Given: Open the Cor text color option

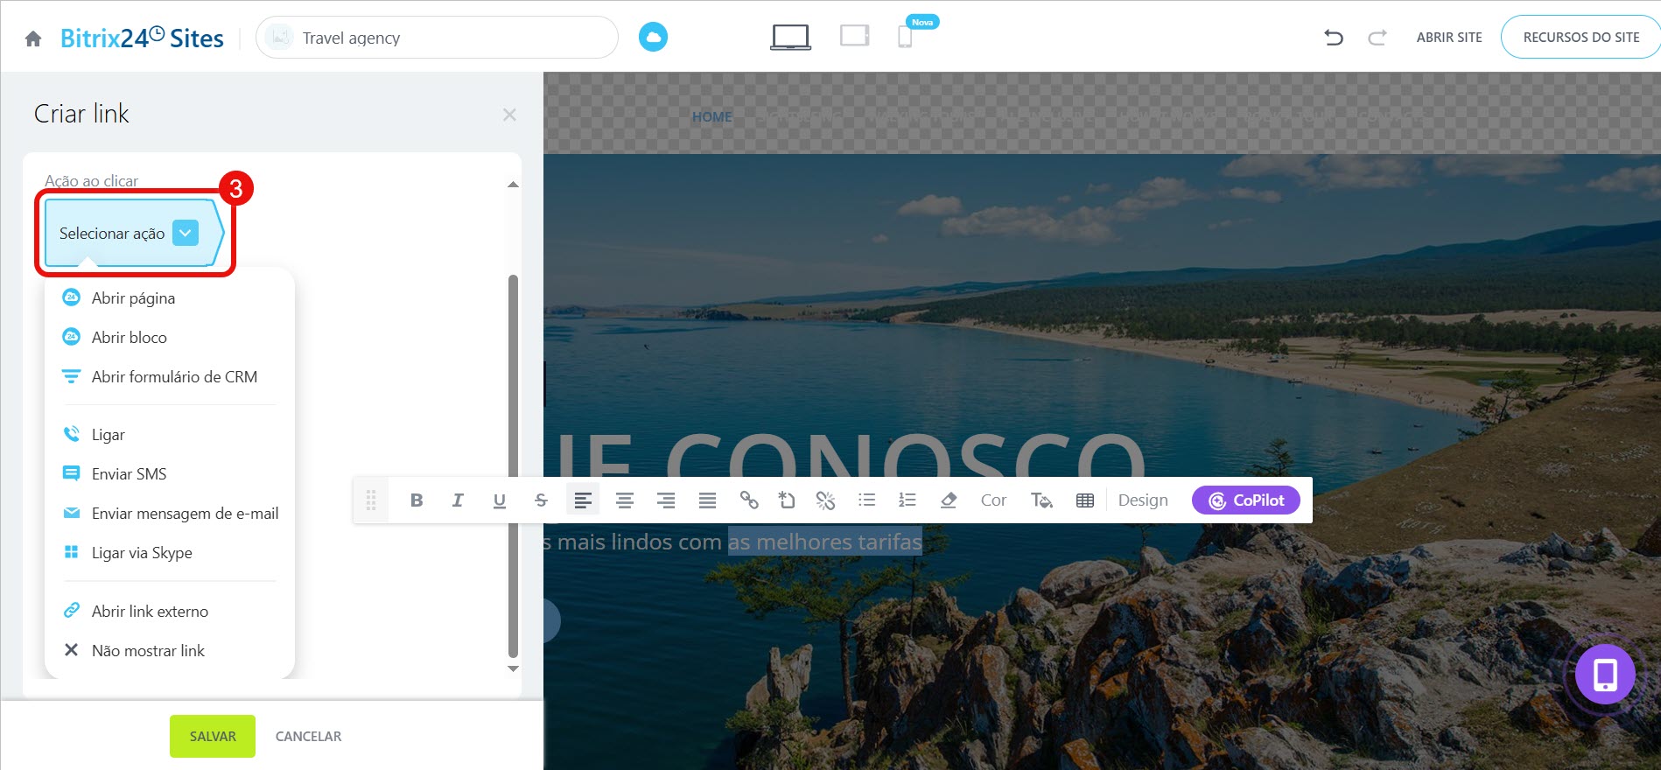Looking at the screenshot, I should 993,500.
